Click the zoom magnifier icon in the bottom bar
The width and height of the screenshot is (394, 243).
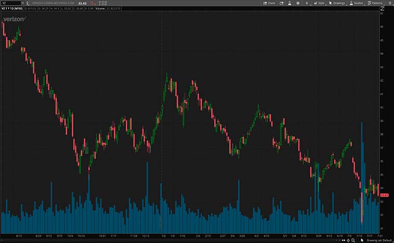[353, 240]
